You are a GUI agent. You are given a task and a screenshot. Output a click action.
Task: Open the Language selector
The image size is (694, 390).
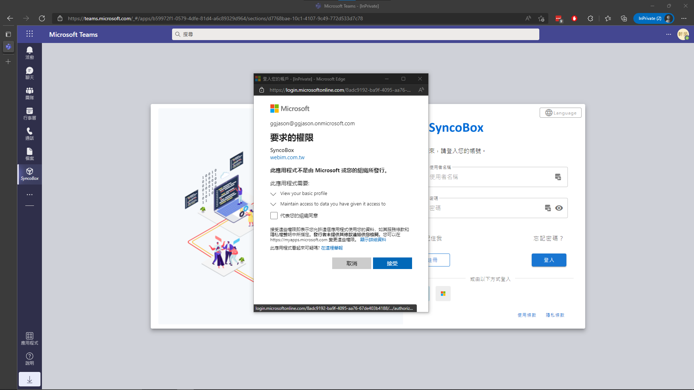coord(560,113)
